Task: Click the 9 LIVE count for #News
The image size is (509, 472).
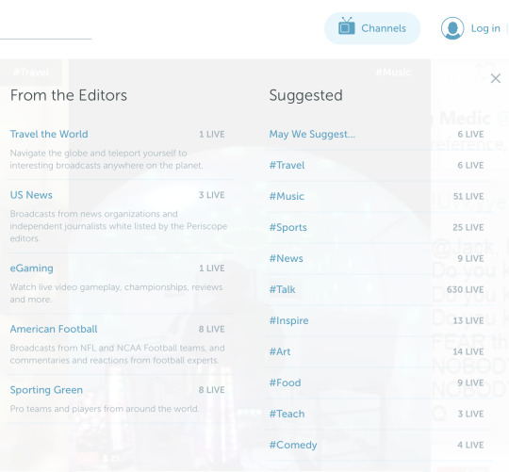Action: click(470, 258)
